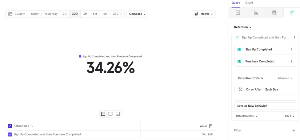Switch to the Chart tab
Screen dimensions: 300x140
point(249,3)
